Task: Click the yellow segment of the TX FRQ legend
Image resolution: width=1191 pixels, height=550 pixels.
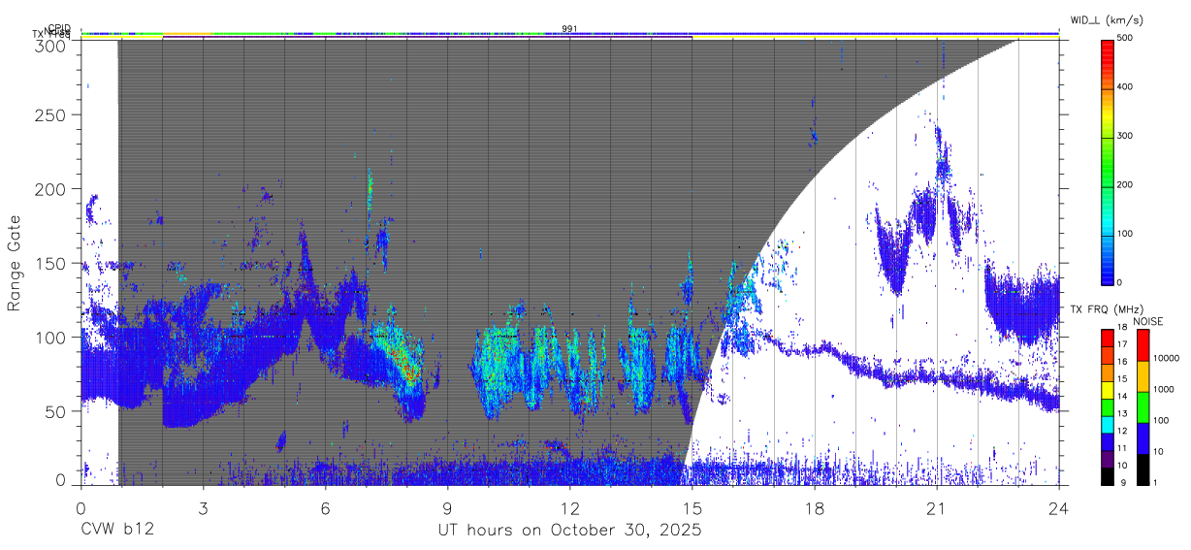Action: [1107, 388]
